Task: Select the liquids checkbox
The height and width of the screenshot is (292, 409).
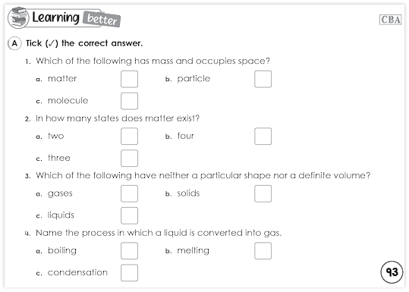Action: click(129, 215)
